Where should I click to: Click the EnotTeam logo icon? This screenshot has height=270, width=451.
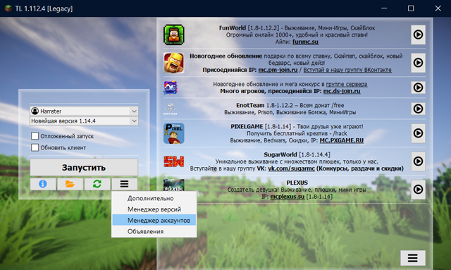coord(171,109)
